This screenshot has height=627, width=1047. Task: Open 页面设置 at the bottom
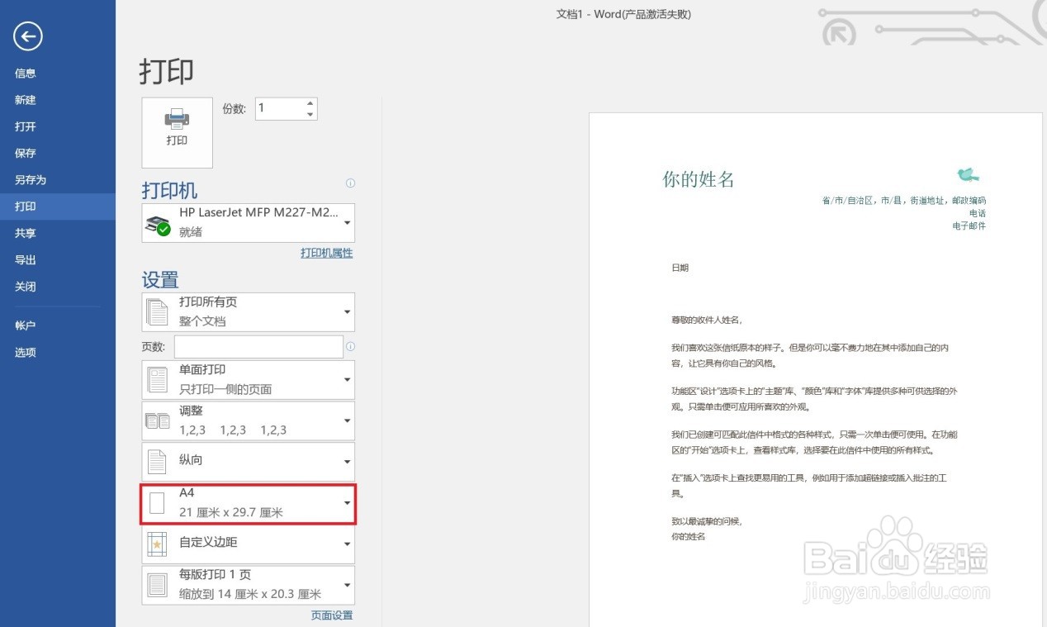(331, 615)
